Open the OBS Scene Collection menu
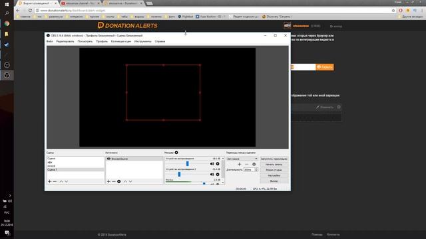426x239 pixels. (x=121, y=41)
